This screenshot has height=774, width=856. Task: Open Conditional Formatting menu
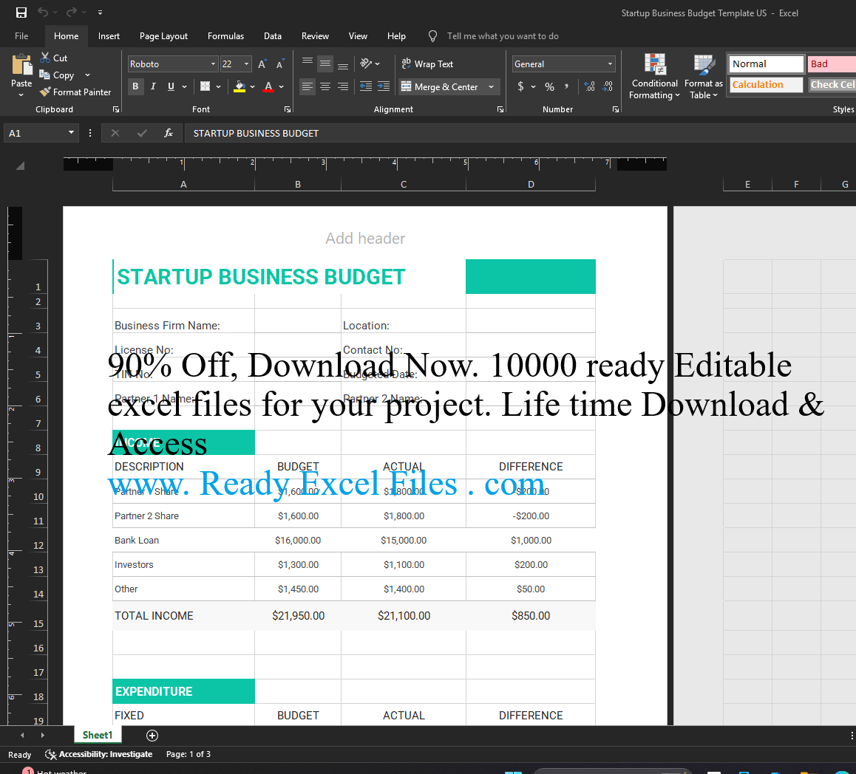[x=654, y=76]
